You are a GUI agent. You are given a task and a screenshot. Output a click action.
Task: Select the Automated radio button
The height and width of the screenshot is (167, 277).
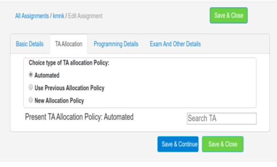tap(31, 75)
